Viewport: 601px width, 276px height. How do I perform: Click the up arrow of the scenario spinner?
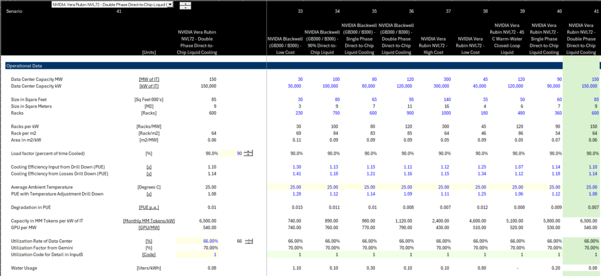tap(185, 4)
